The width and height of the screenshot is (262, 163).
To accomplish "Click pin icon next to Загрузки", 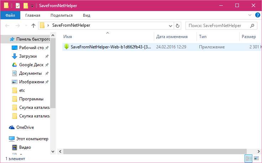I will [x=47, y=56].
